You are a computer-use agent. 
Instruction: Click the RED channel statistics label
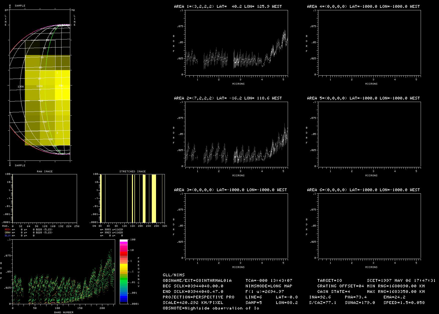coord(8,230)
